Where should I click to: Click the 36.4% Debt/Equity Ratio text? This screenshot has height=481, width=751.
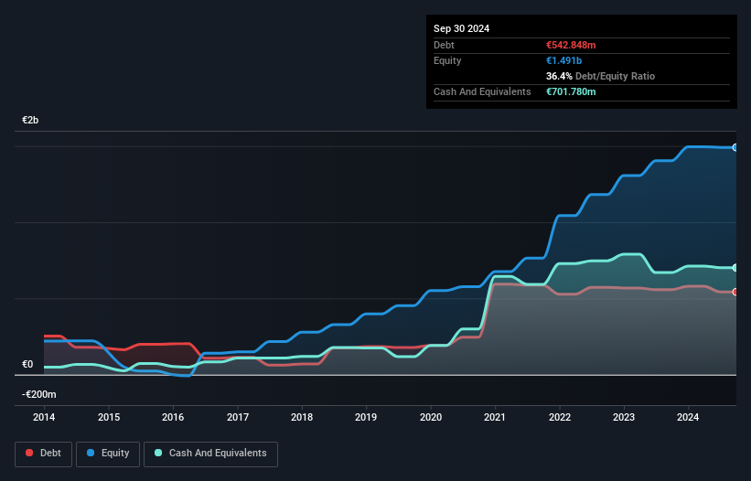[600, 76]
